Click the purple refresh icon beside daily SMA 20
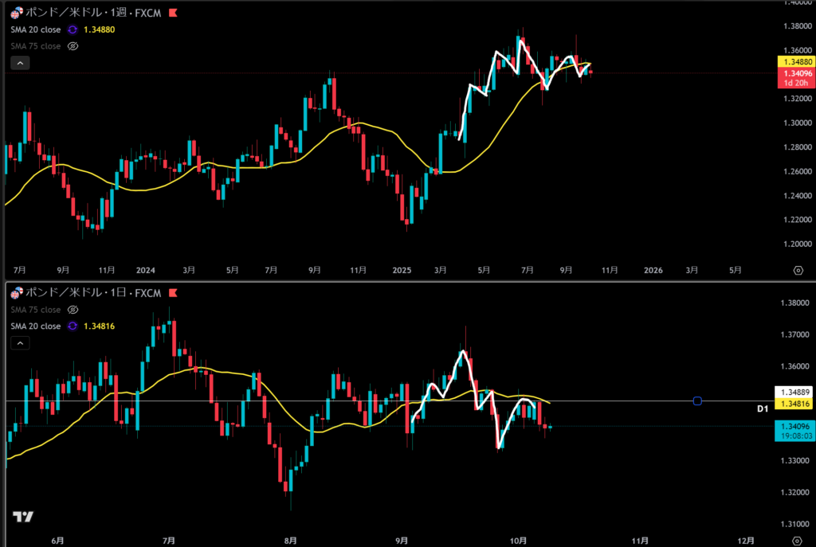The height and width of the screenshot is (547, 816). point(72,326)
